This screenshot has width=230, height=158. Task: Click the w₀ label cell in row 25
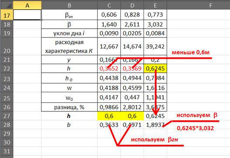(x=69, y=97)
